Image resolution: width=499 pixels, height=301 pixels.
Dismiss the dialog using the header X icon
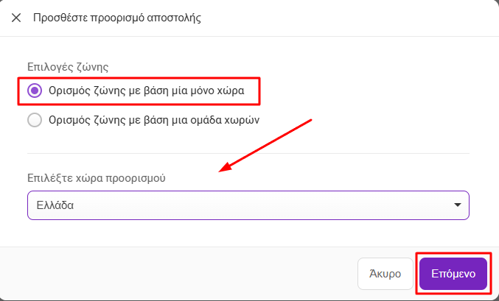point(16,18)
